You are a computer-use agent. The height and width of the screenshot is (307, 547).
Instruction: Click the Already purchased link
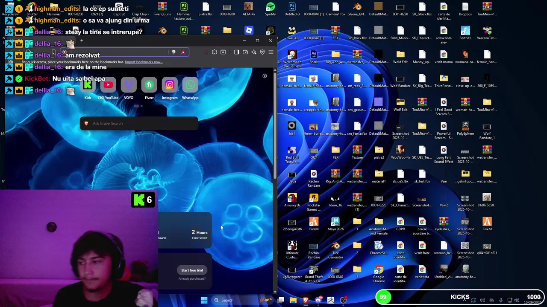click(192, 278)
